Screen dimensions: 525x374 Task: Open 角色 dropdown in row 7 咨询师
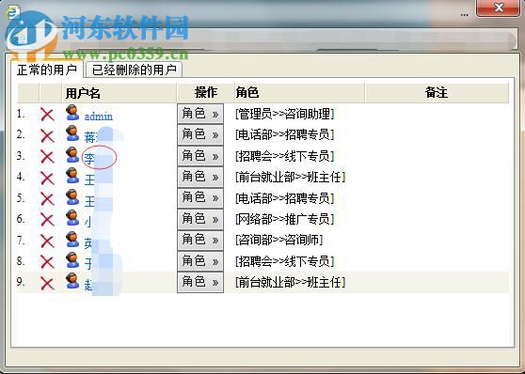[x=200, y=240]
